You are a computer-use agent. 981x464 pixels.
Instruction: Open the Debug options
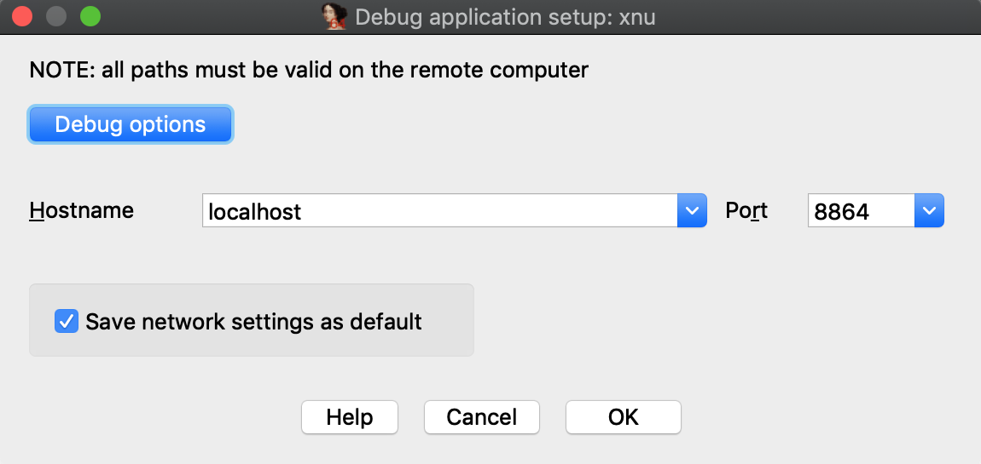coord(131,124)
